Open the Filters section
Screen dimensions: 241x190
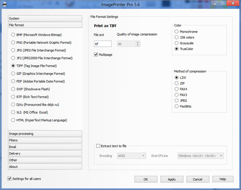(45, 140)
